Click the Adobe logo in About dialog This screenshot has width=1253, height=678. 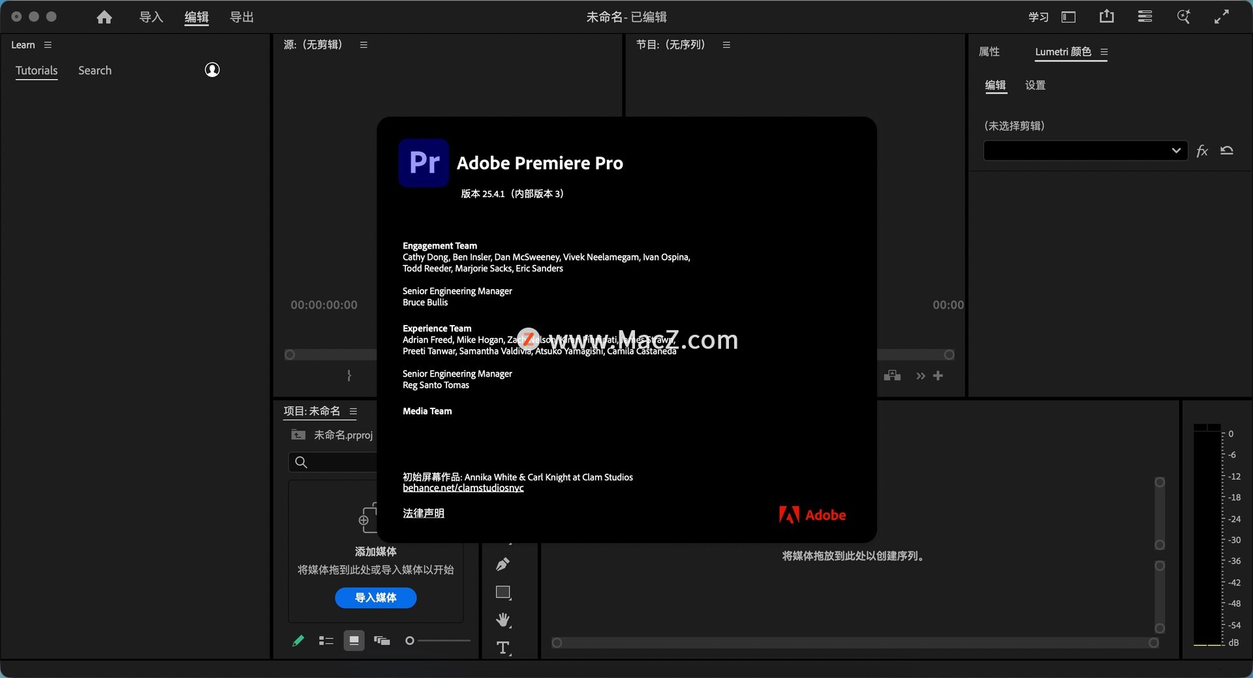(x=812, y=515)
